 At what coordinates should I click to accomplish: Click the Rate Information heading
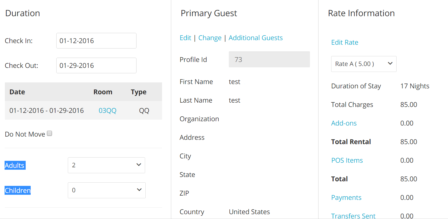pos(361,13)
